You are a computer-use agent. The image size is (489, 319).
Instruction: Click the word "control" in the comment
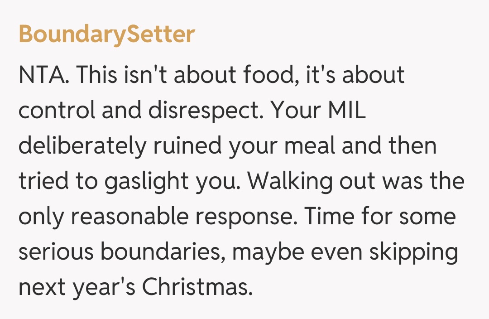57,111
